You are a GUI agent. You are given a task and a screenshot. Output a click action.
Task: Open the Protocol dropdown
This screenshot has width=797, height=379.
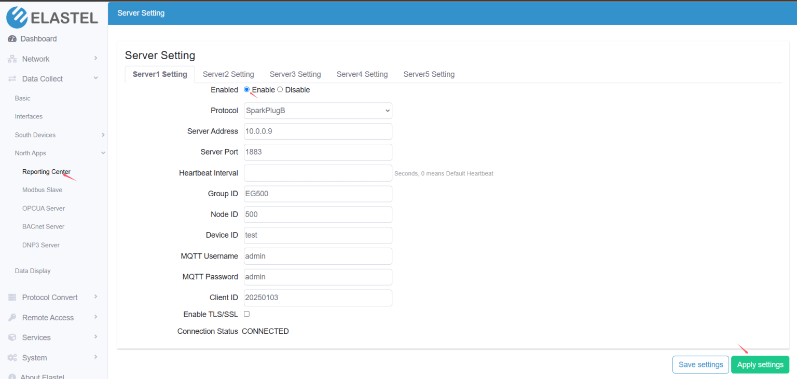318,111
